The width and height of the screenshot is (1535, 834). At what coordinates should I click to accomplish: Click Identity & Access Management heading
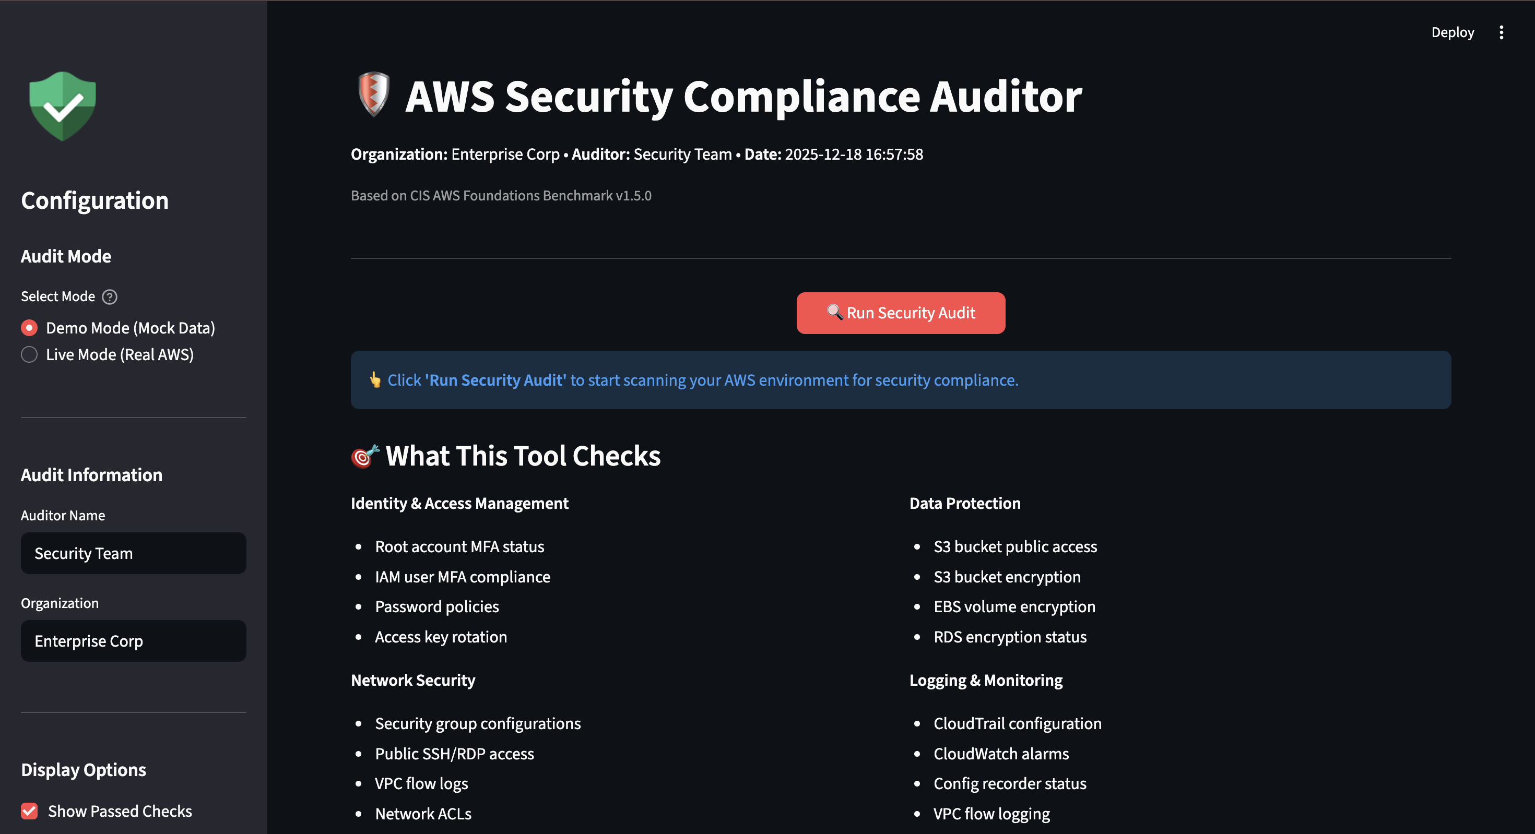459,504
